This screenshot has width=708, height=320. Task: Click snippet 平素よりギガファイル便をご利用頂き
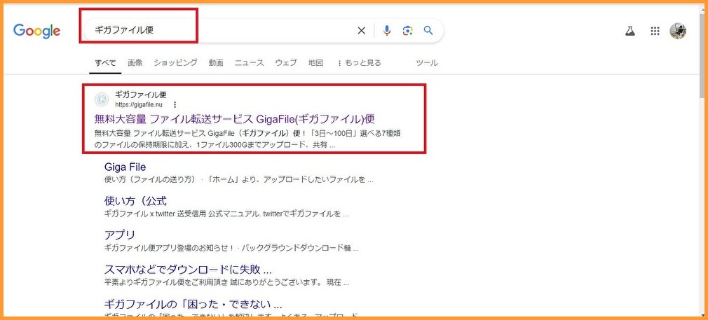[x=226, y=283]
